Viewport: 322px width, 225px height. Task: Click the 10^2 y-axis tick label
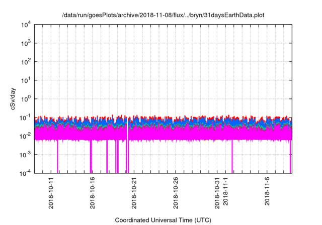(26, 62)
